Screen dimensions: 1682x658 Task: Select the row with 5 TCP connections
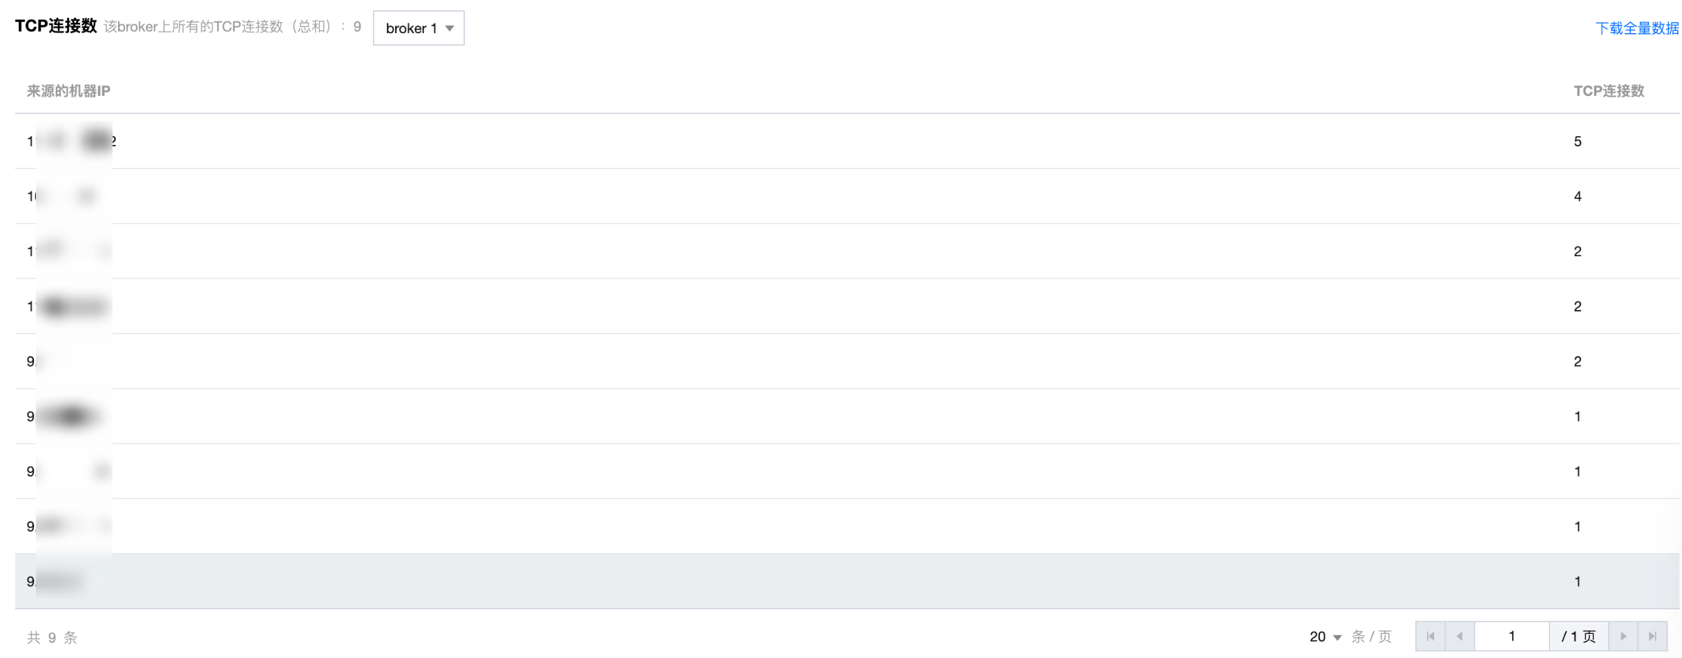click(x=829, y=142)
